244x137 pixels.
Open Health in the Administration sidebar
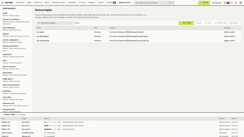(16, 14)
